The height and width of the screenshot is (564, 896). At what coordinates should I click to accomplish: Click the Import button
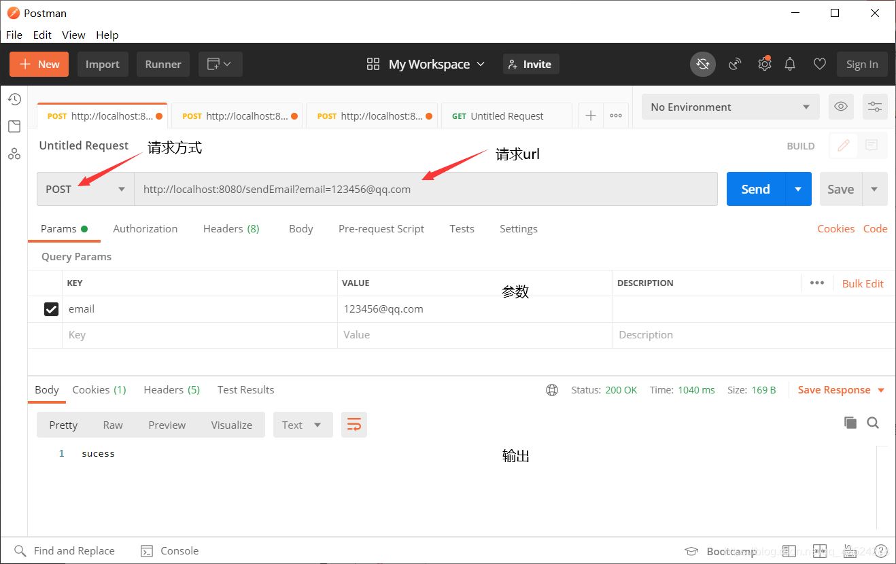pyautogui.click(x=103, y=65)
